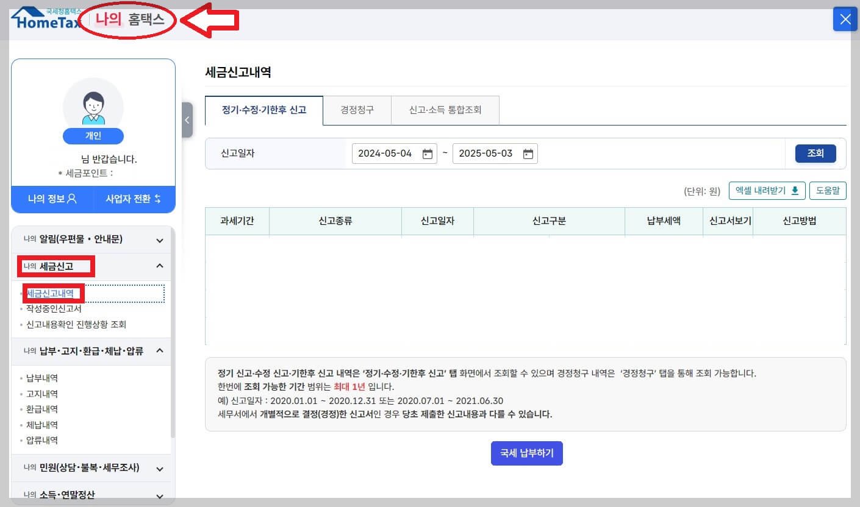Open the start date calendar picker
Viewport: 860px width, 507px height.
[427, 153]
